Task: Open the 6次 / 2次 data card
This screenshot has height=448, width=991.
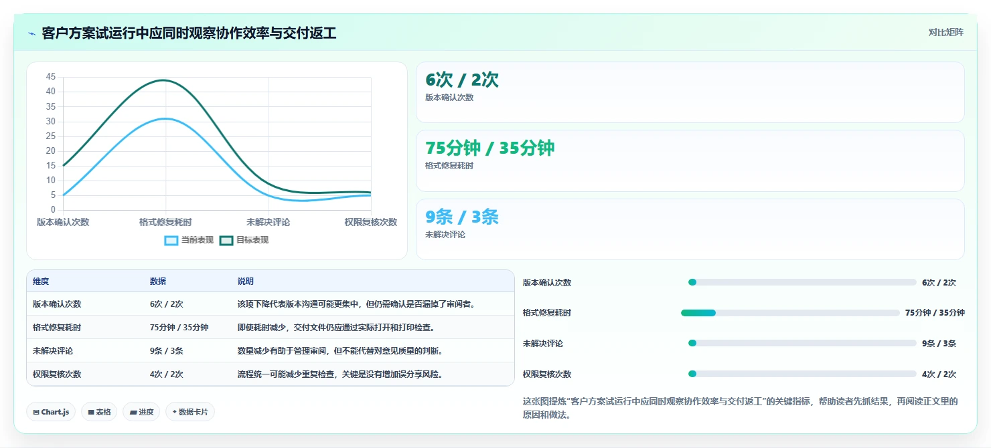Action: pos(690,92)
